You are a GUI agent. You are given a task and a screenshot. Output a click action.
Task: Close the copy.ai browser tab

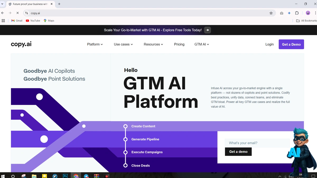52,4
